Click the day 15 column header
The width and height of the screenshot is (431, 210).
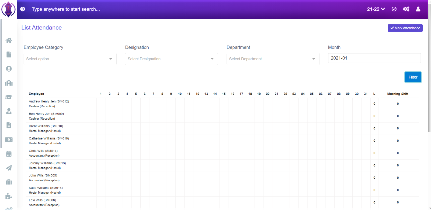pyautogui.click(x=224, y=94)
